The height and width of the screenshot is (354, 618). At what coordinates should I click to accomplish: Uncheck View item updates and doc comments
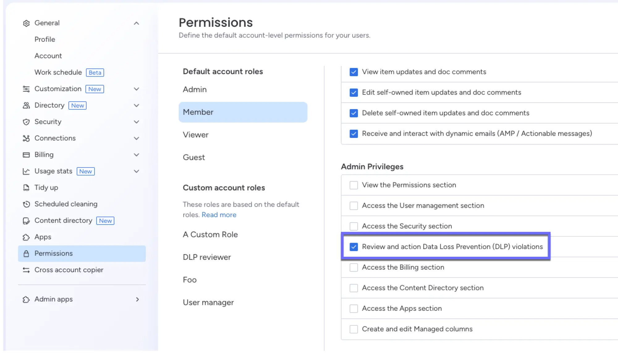[353, 72]
